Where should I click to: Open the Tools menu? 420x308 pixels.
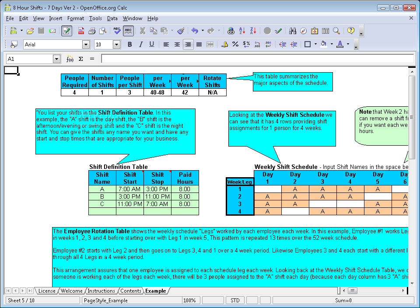[95, 18]
